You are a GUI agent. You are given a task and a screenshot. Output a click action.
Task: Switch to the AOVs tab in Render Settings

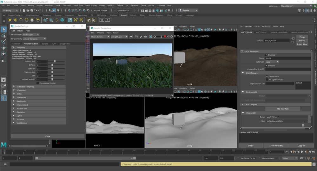(54, 44)
